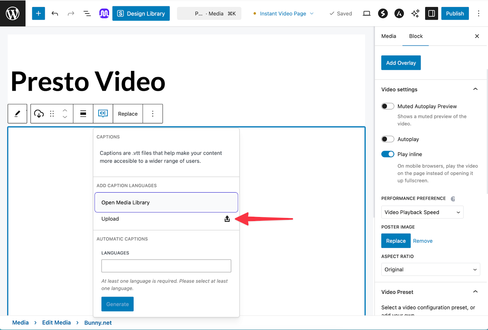Click the upload icon next to Upload caption option

[x=227, y=219]
